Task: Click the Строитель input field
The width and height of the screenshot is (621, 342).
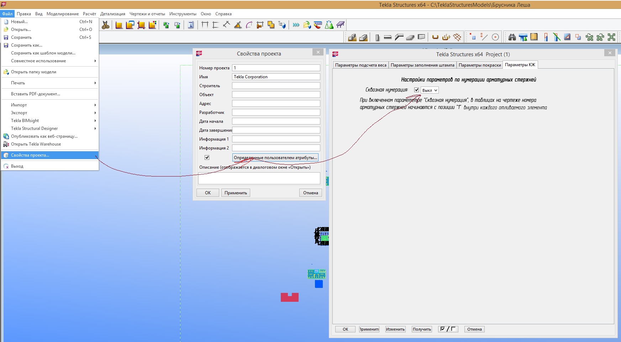Action: 276,86
